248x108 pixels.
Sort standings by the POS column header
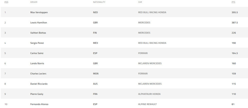[x=6, y=2]
